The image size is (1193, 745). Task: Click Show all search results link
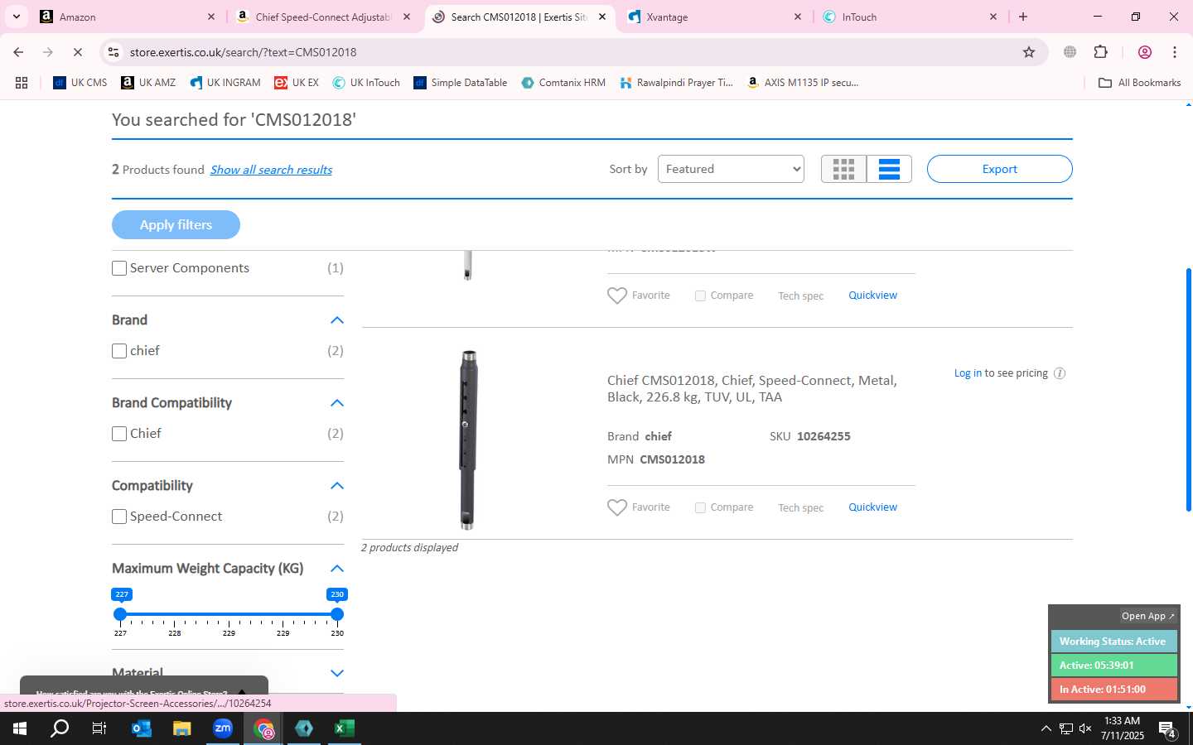click(271, 170)
